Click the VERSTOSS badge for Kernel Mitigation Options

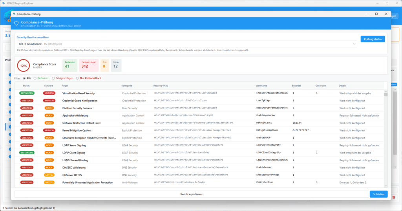pos(27,130)
